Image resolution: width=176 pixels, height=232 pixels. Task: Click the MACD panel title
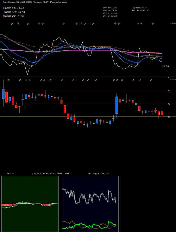point(10,174)
